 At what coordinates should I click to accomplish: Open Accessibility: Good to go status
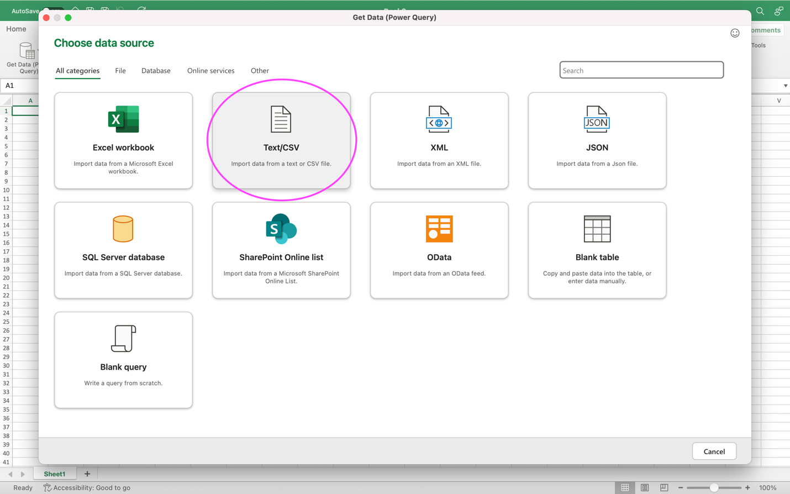click(87, 488)
